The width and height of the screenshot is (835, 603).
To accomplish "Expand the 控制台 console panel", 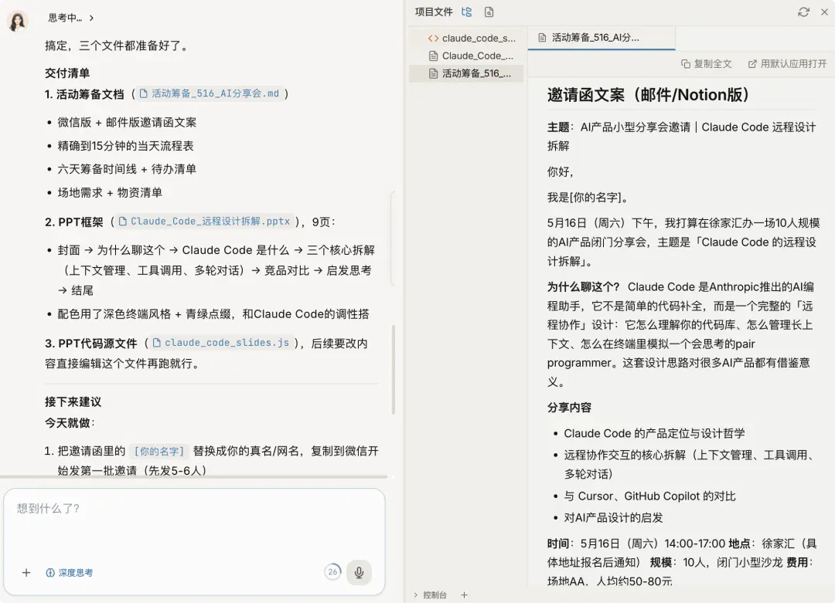I will 431,595.
